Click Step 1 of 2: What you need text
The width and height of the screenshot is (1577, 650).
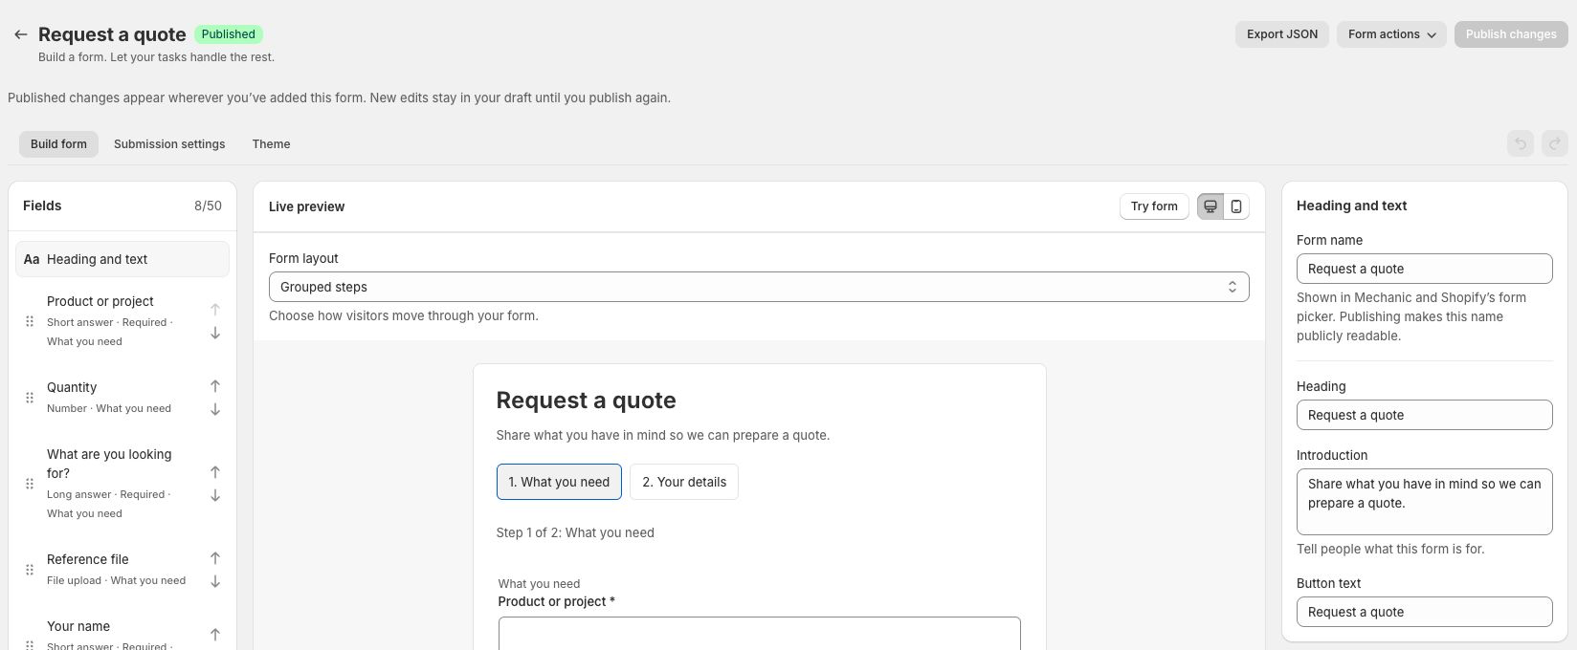click(x=575, y=533)
